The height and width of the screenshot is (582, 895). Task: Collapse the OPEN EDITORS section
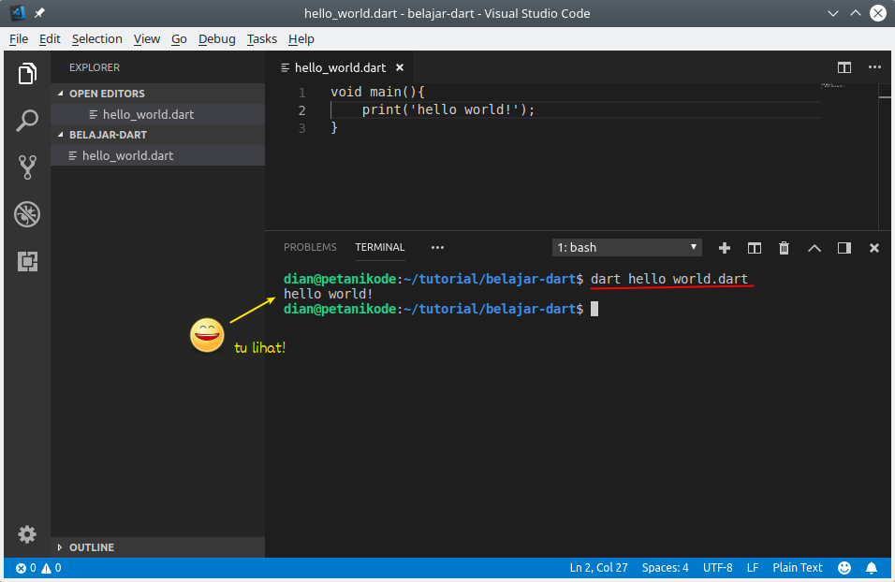[x=106, y=94]
